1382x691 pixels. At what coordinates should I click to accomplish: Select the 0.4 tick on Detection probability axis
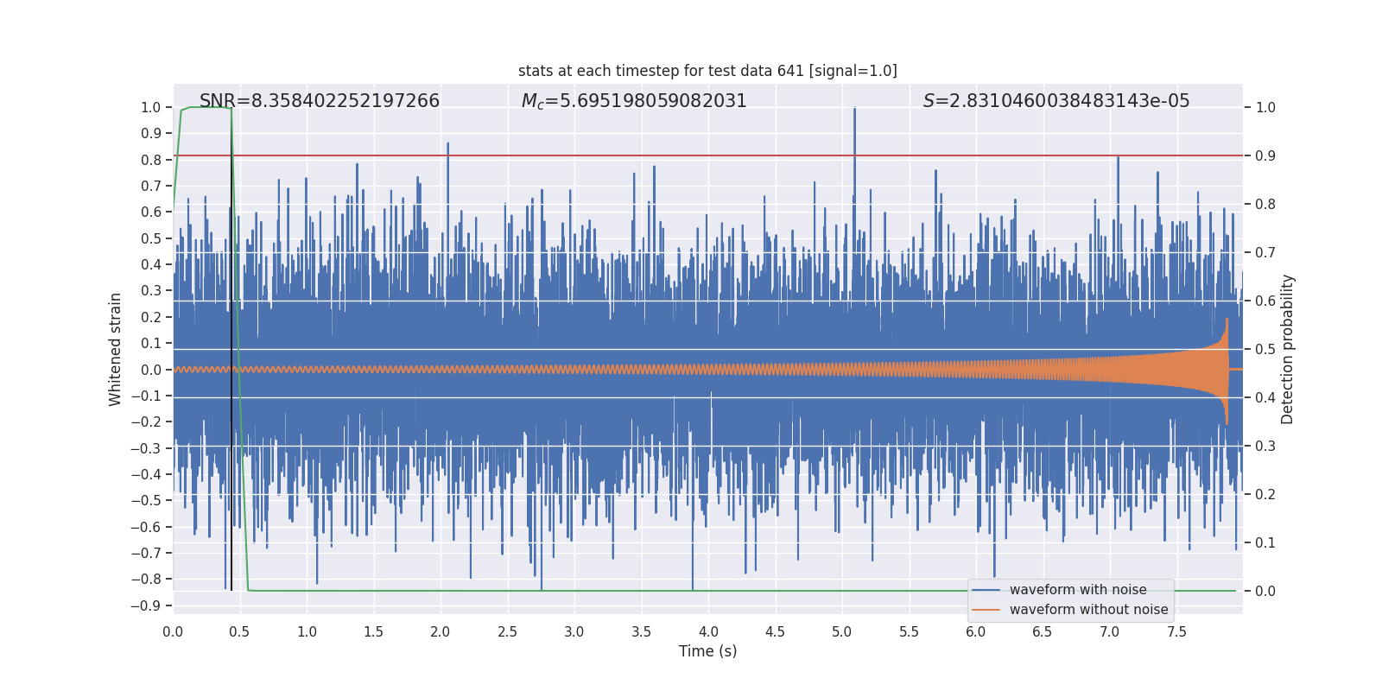click(x=1265, y=397)
